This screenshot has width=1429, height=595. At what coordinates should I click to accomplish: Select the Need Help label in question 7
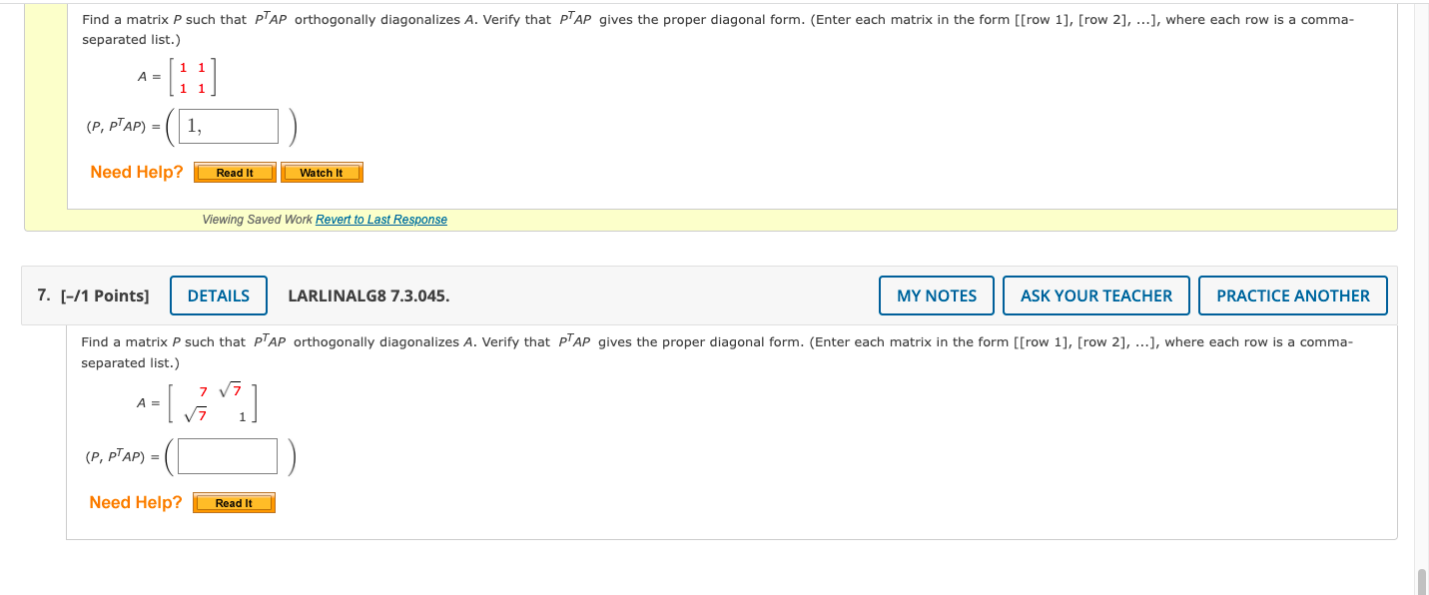[135, 502]
